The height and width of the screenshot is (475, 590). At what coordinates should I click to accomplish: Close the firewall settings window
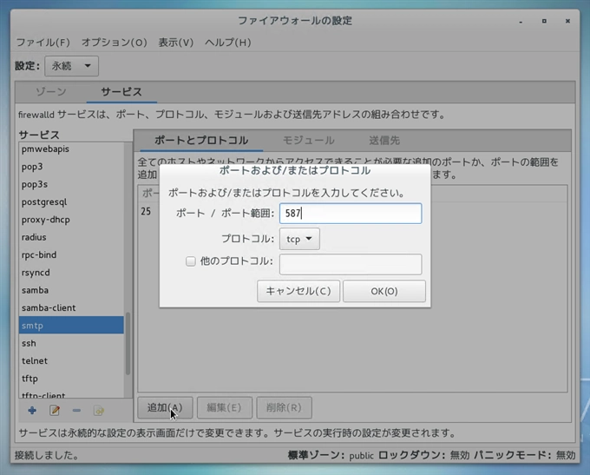click(567, 21)
